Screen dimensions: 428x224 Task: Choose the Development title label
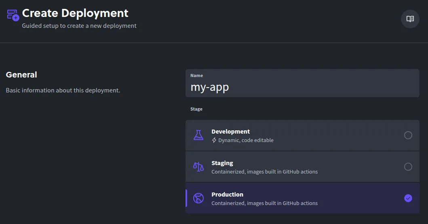pos(230,132)
